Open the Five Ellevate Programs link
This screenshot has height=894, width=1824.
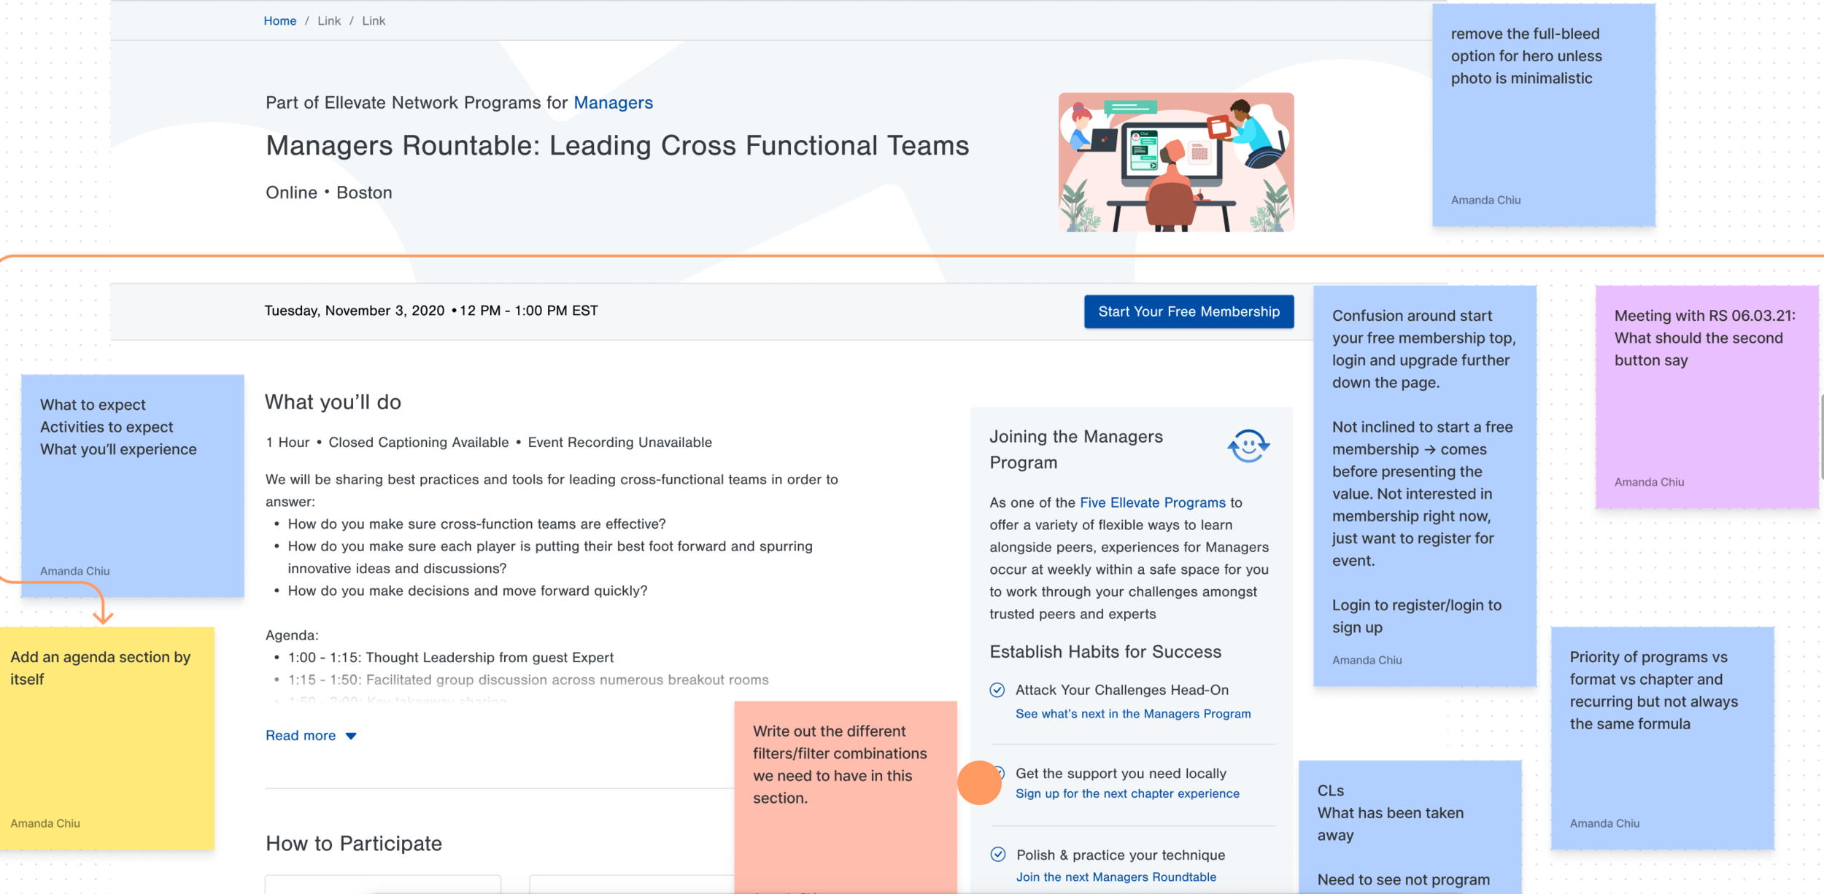tap(1152, 502)
